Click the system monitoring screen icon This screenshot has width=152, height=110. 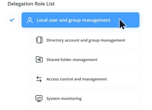[39, 99]
